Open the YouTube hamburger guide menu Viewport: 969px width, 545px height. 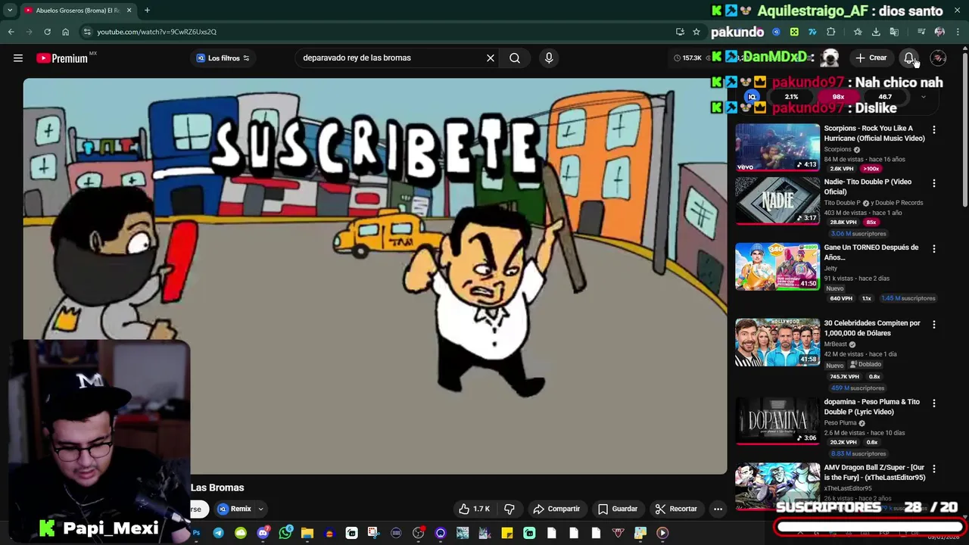pos(18,58)
